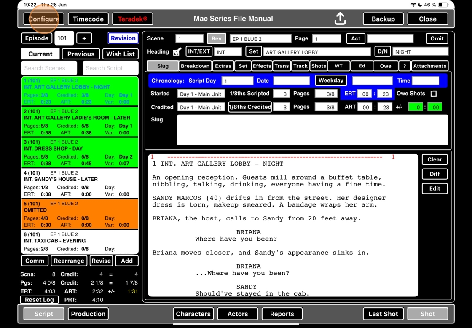The image size is (472, 328).
Task: Tap the battery icon in status bar
Action: click(x=443, y=5)
